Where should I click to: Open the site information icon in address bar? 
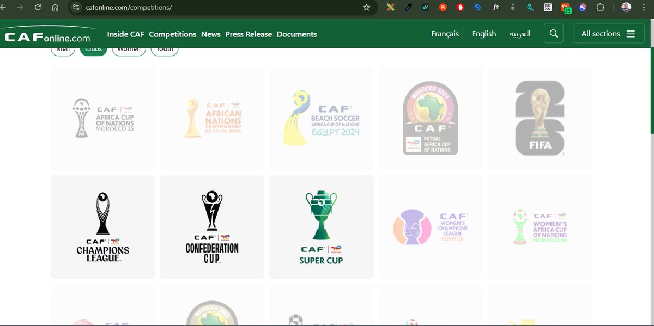[x=76, y=8]
